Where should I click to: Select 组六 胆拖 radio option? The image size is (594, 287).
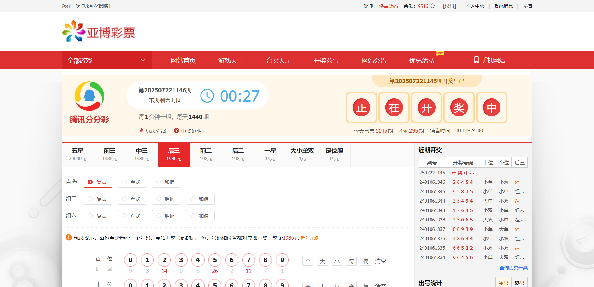tap(166, 216)
